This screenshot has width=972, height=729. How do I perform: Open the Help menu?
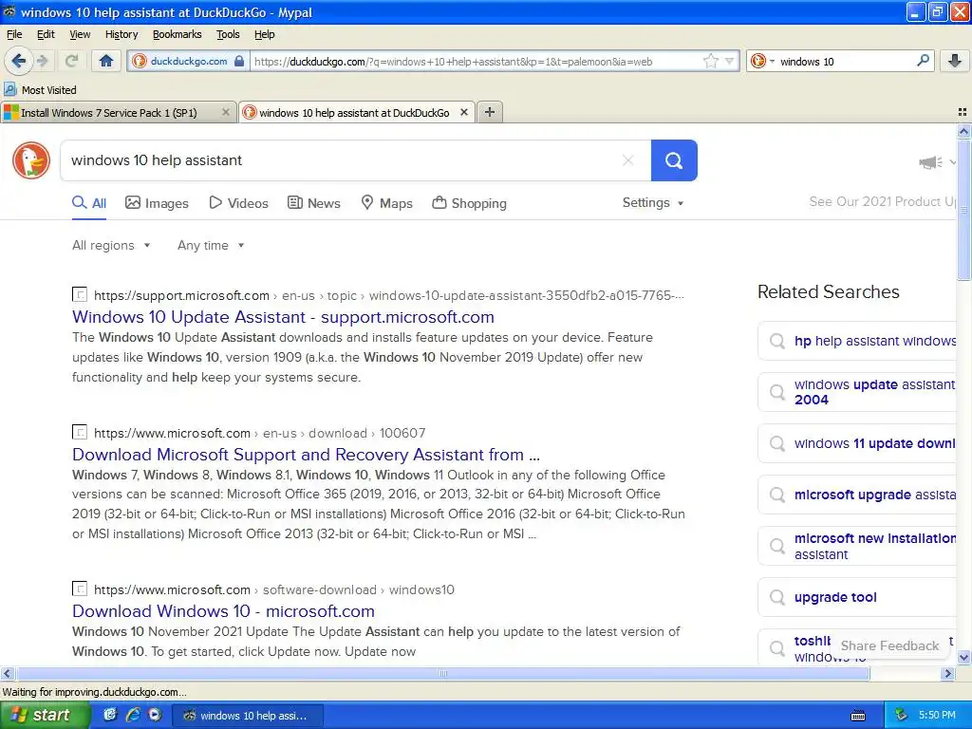pyautogui.click(x=264, y=34)
